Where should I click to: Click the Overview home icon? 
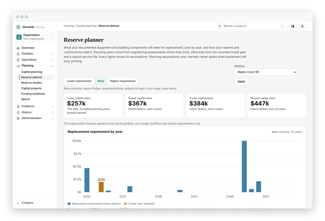(x=18, y=48)
